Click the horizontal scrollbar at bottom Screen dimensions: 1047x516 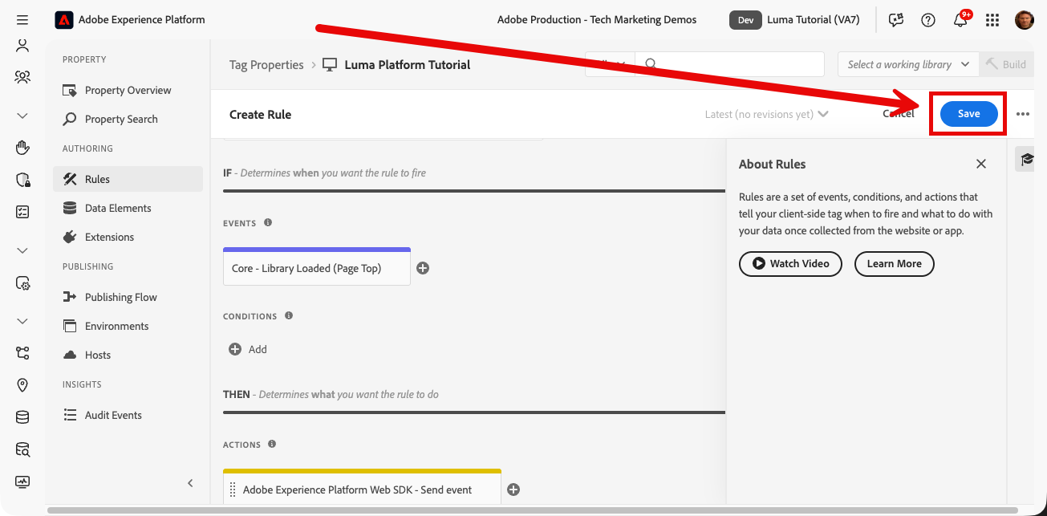pos(533,510)
